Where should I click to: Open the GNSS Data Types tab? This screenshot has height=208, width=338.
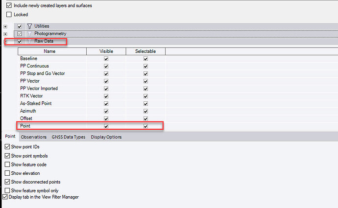tap(69, 137)
